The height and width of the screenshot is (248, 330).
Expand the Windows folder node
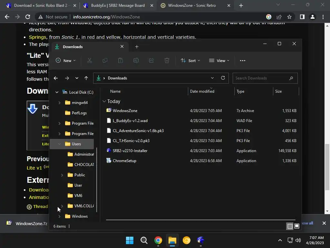[x=59, y=216]
